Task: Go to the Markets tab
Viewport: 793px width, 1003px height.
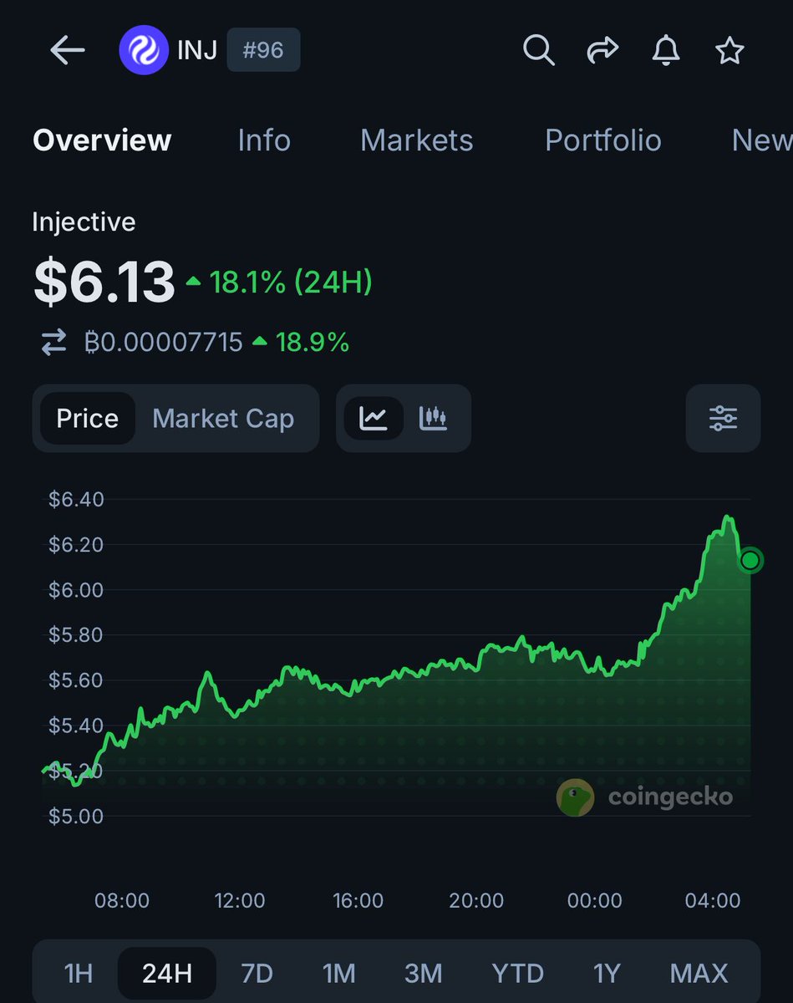Action: click(x=416, y=140)
